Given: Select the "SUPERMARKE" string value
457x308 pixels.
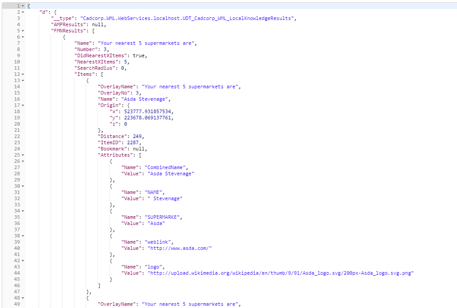Looking at the screenshot, I should (162, 217).
